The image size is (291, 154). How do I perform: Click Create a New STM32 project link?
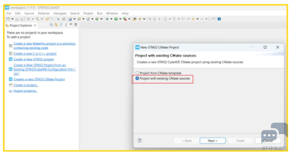coord(34,59)
